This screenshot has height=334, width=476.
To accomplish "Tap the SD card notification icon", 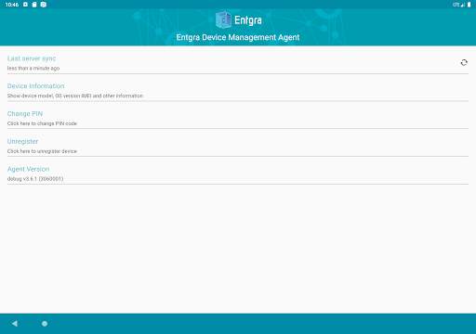I will point(34,5).
